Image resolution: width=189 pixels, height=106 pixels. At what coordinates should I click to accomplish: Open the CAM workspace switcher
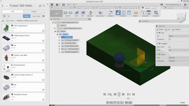pos(56,13)
